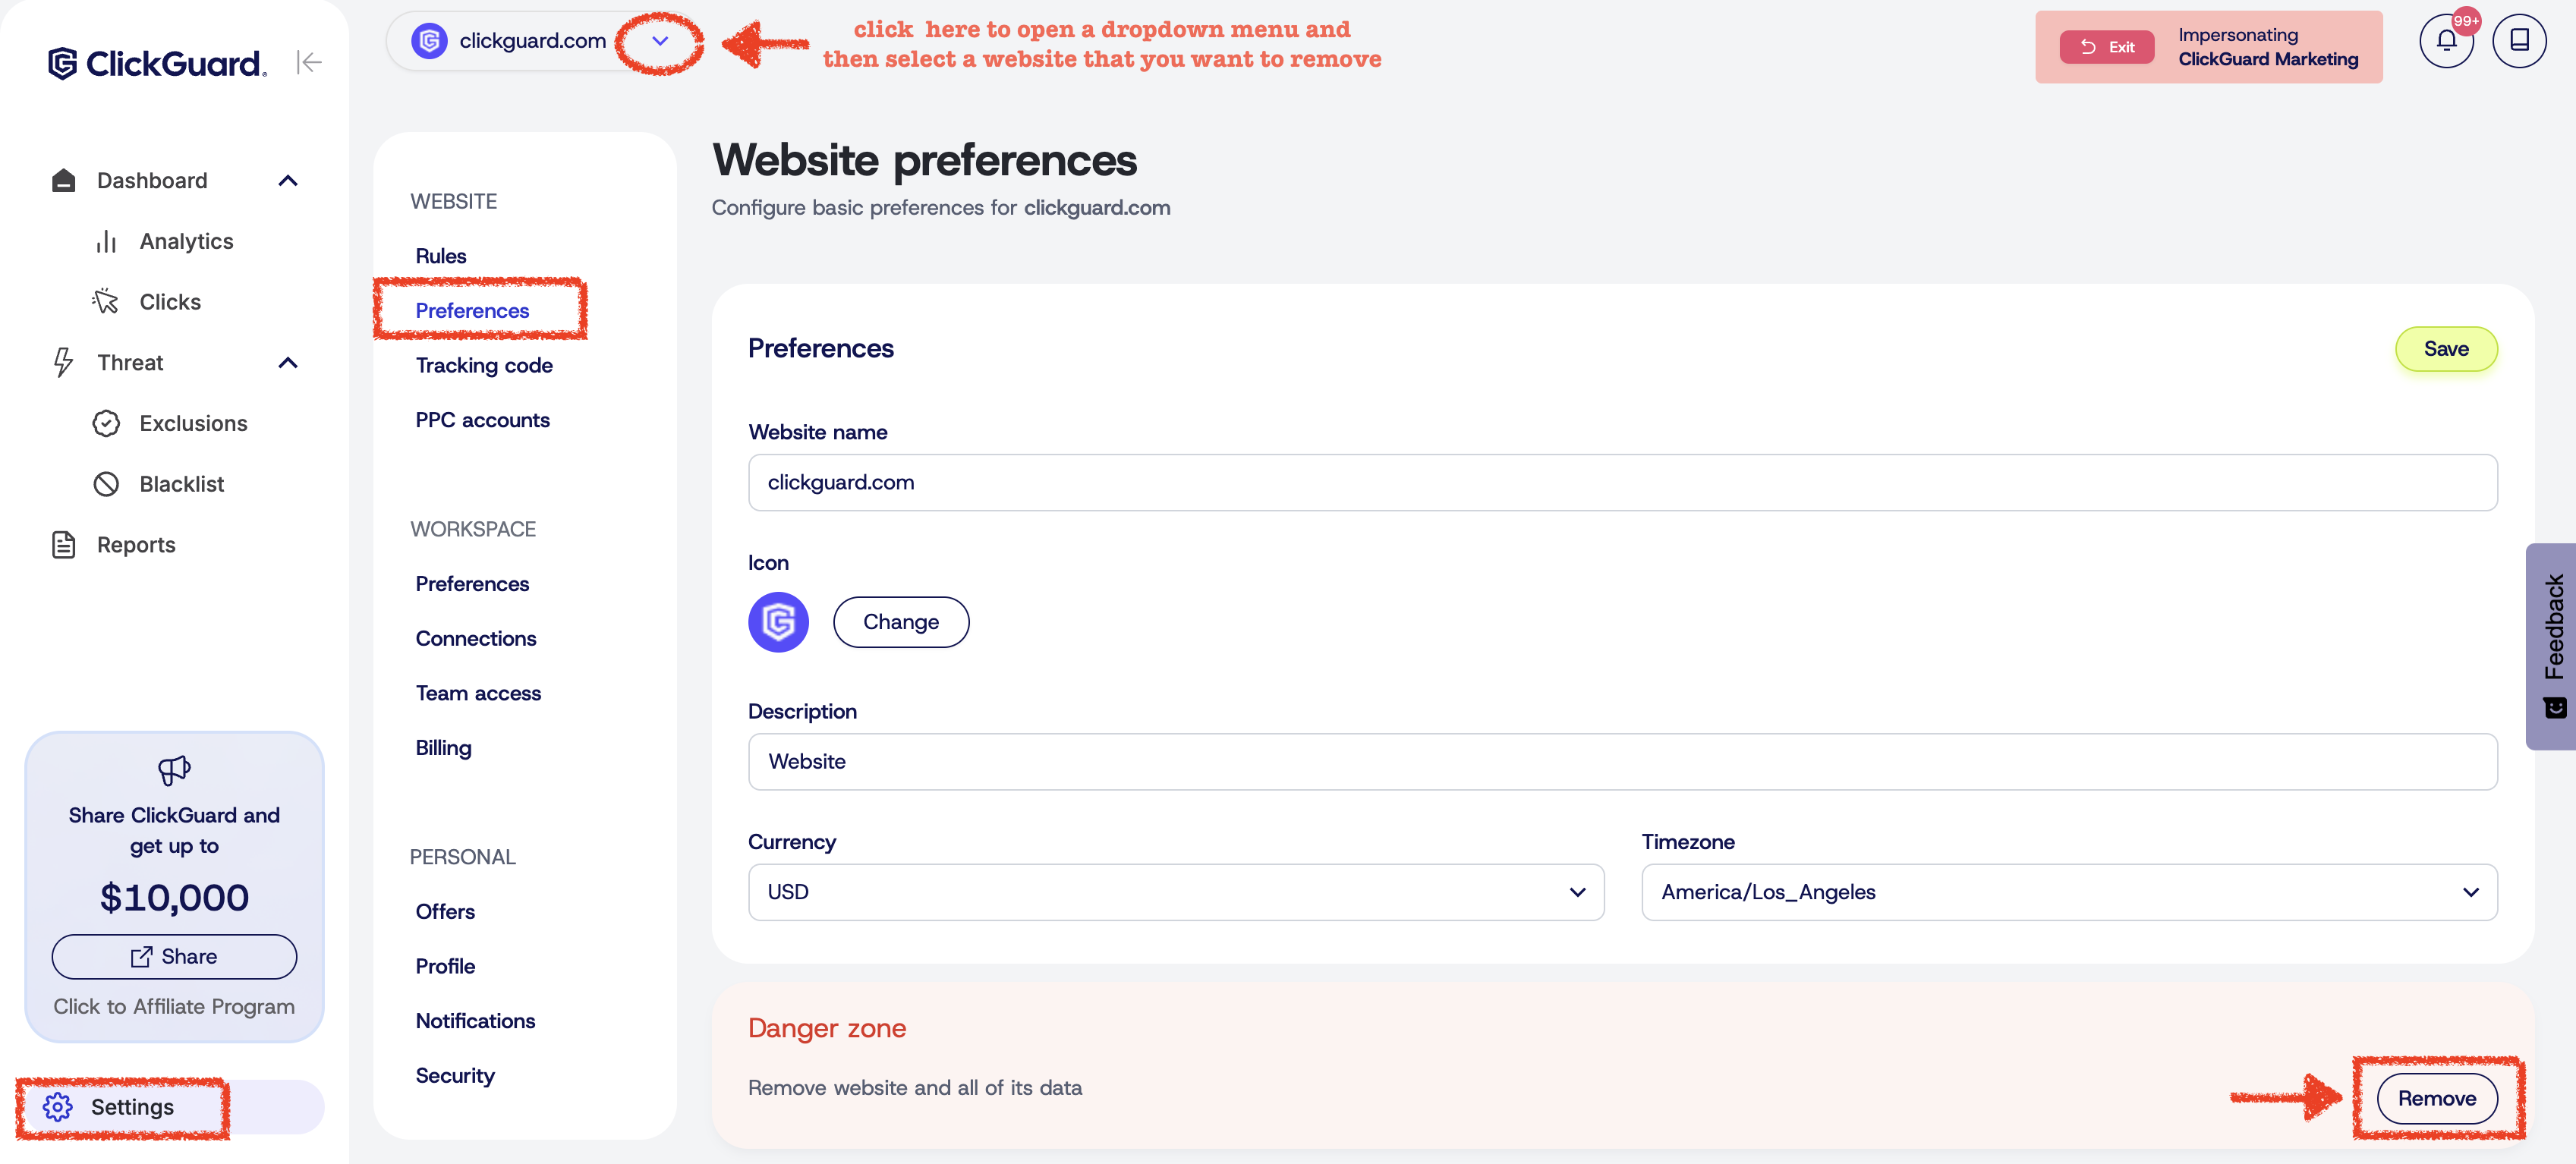The height and width of the screenshot is (1164, 2576).
Task: Open the notifications bell icon
Action: coord(2447,41)
